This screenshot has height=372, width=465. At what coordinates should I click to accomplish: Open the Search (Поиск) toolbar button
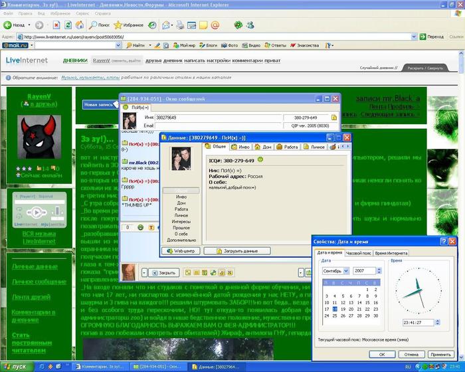coord(100,25)
